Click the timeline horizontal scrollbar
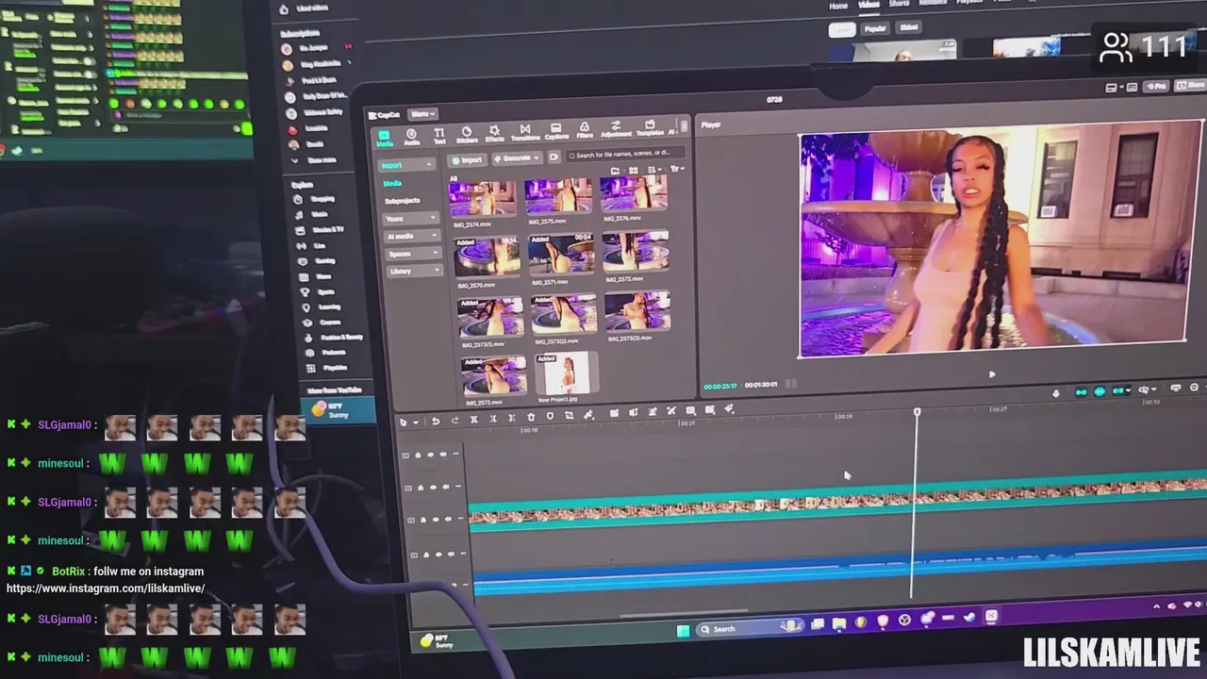1207x679 pixels. (x=684, y=614)
